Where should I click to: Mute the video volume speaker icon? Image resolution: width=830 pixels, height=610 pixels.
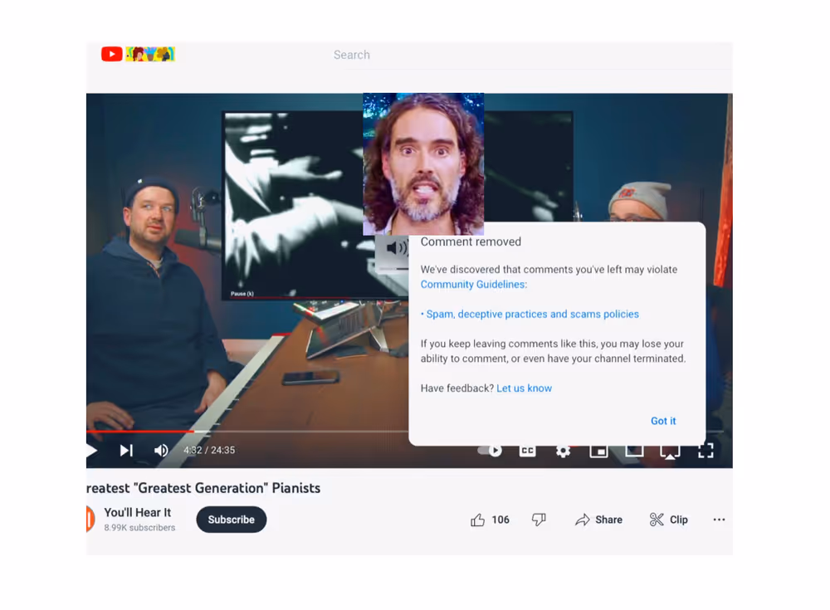pyautogui.click(x=161, y=451)
